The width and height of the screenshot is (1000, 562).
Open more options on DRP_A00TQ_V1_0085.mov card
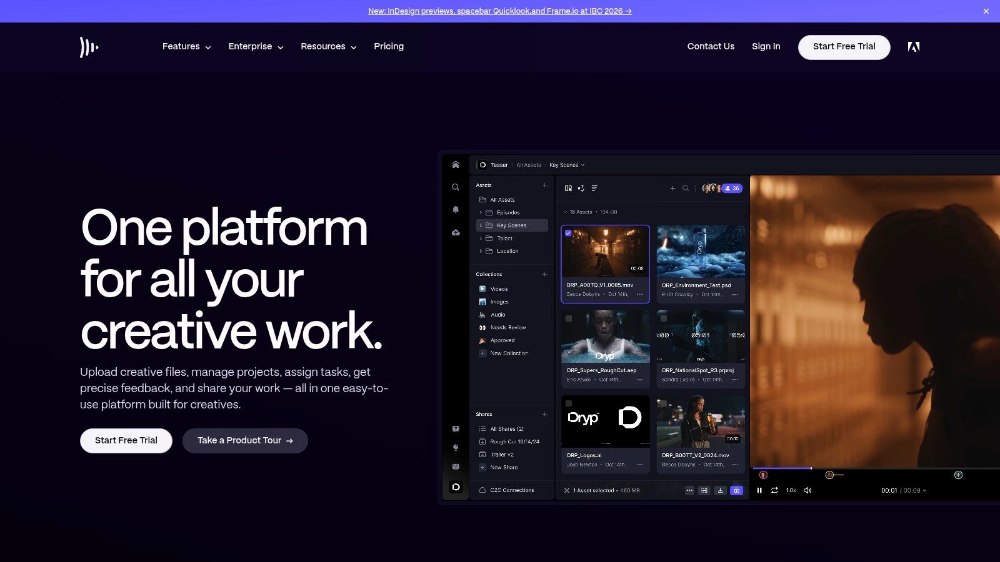[x=639, y=294]
